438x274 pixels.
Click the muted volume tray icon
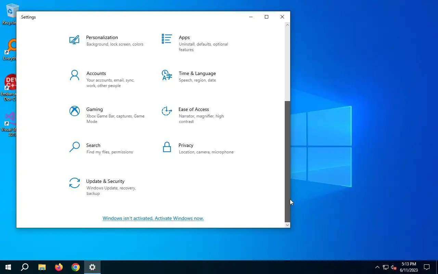tap(394, 267)
